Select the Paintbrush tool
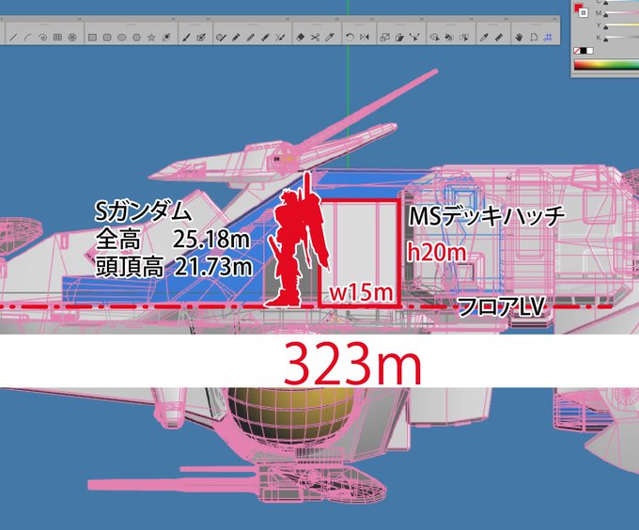Viewport: 639px width, 530px height. click(x=186, y=38)
